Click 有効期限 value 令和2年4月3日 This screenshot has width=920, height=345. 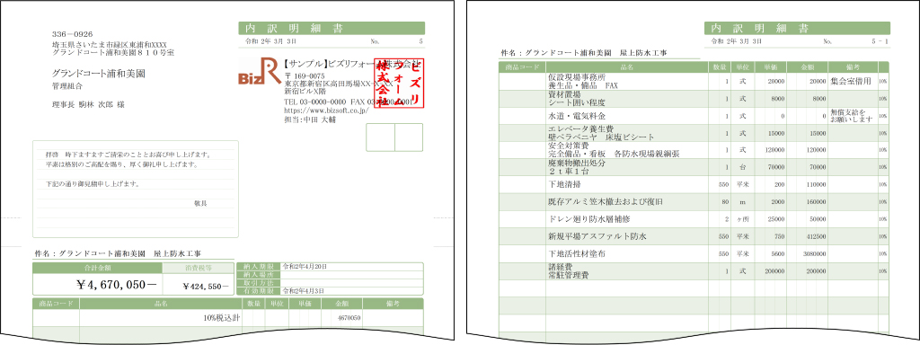(304, 290)
